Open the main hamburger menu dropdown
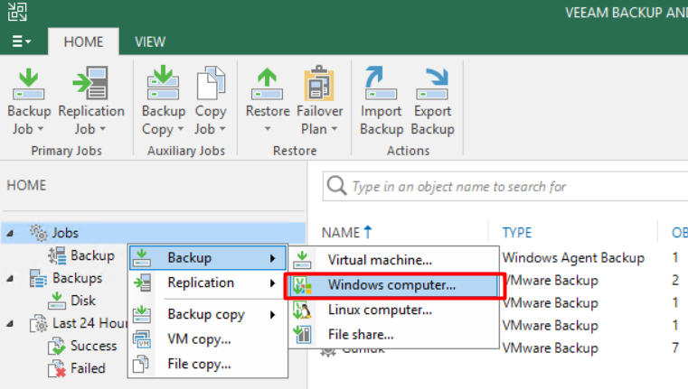 pos(22,42)
